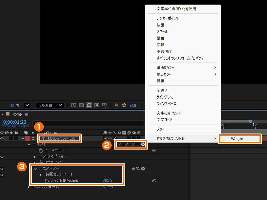Click the adjustment layer column header icon
267x200 pixels.
pyautogui.click(x=133, y=132)
